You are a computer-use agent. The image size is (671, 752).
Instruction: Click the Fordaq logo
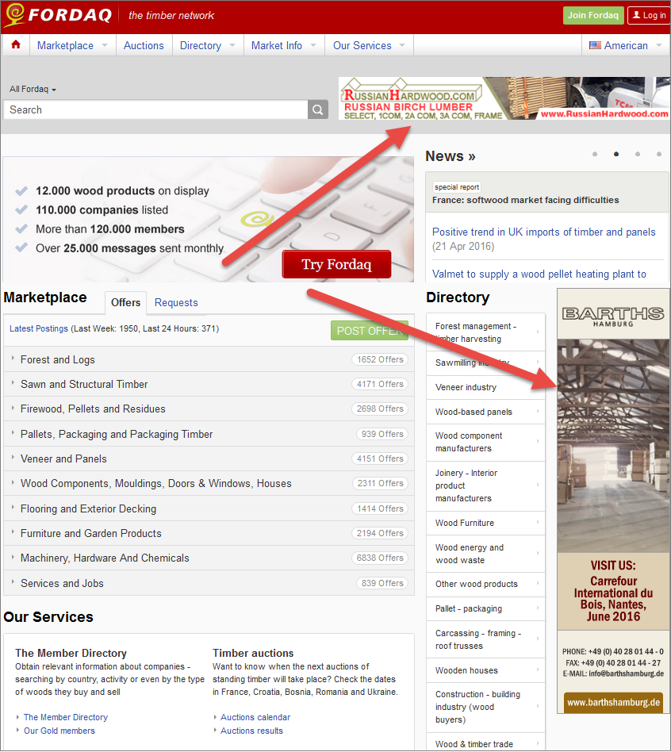58,15
